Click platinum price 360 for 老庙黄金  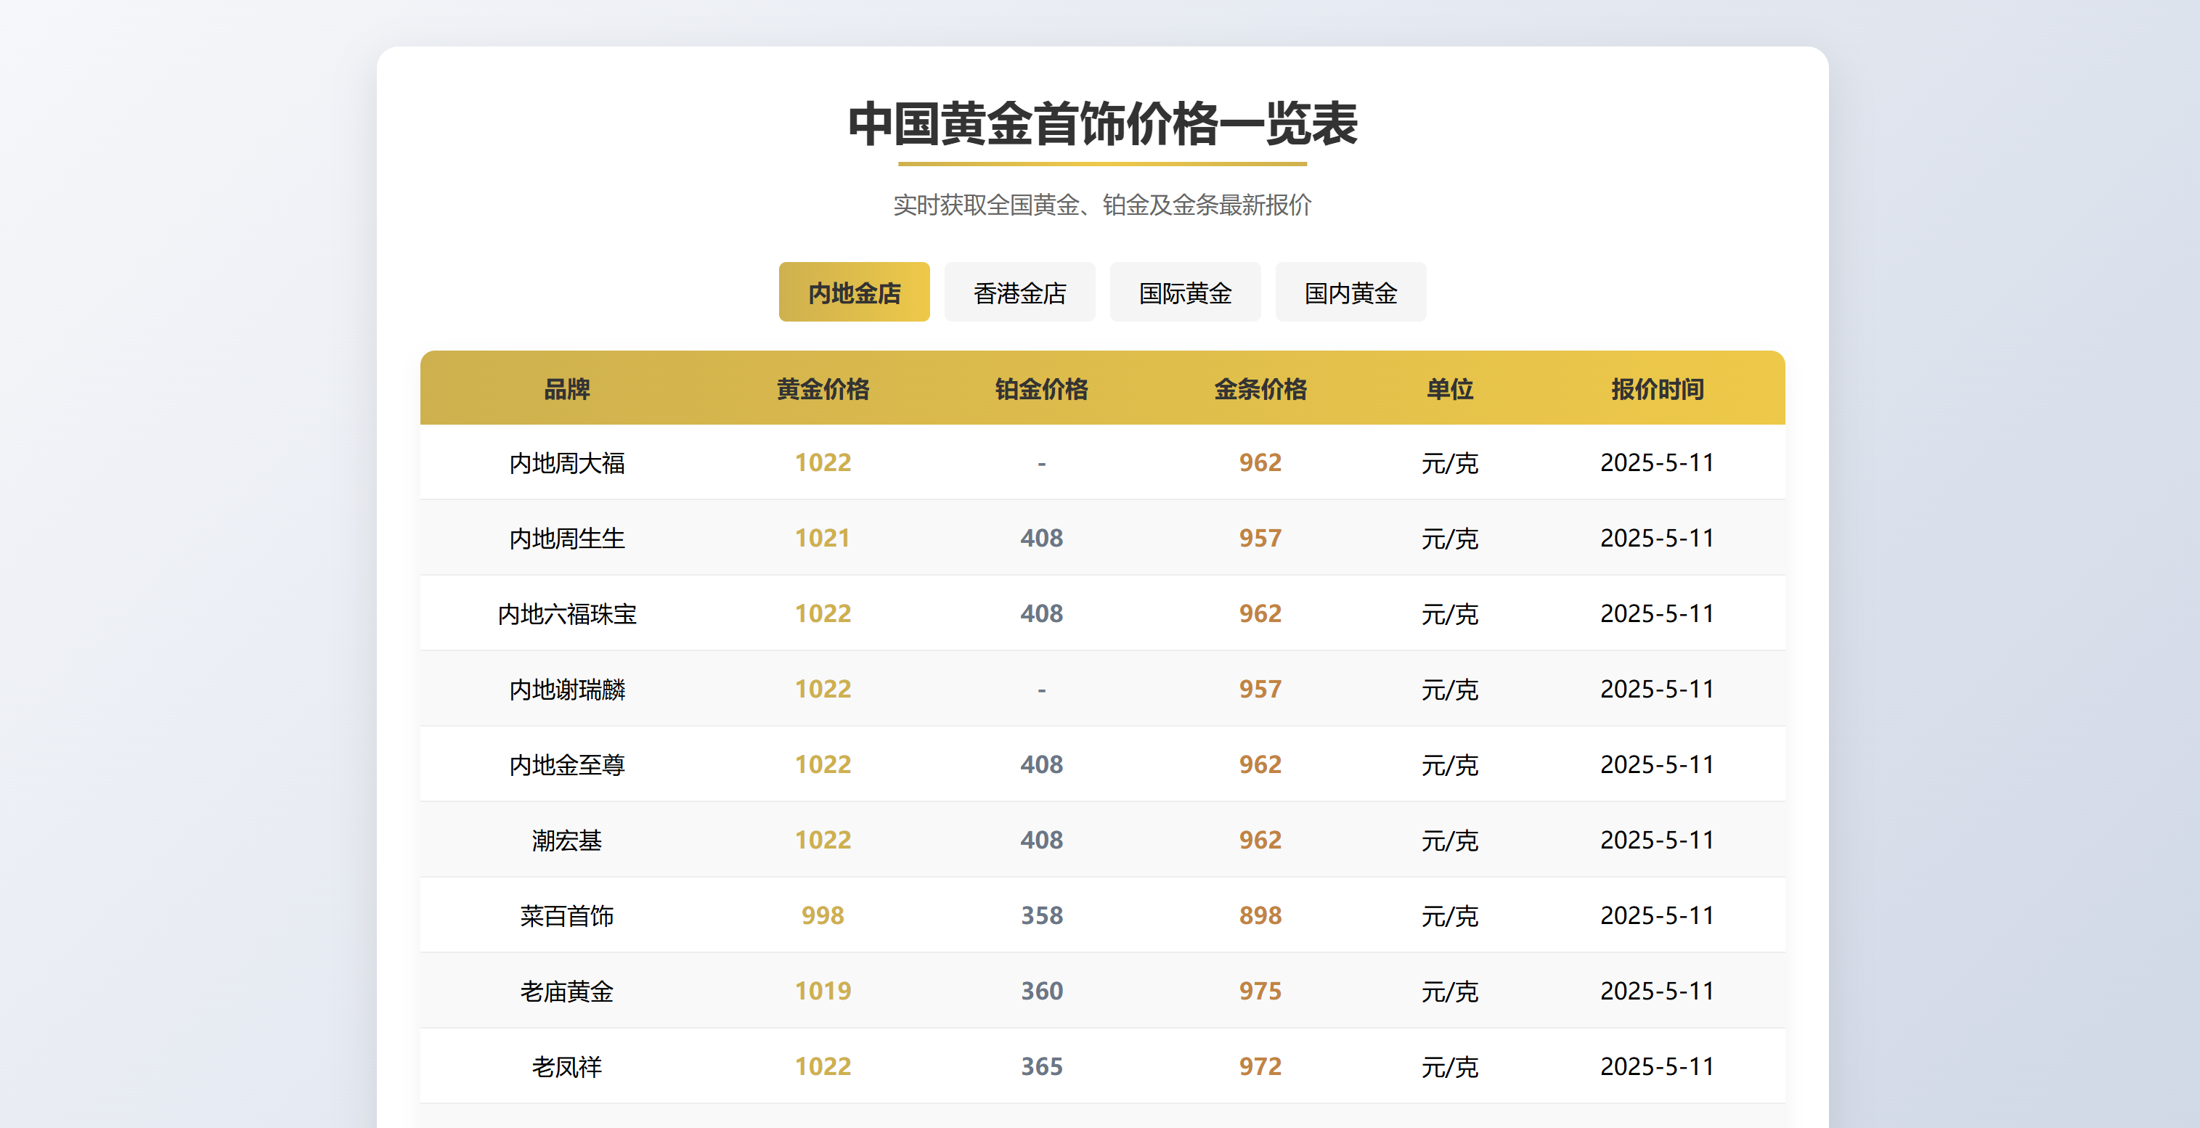1042,992
